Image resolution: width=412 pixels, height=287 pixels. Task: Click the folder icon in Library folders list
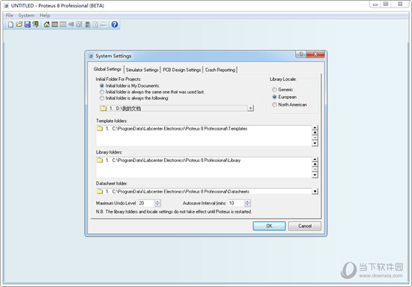[100, 160]
